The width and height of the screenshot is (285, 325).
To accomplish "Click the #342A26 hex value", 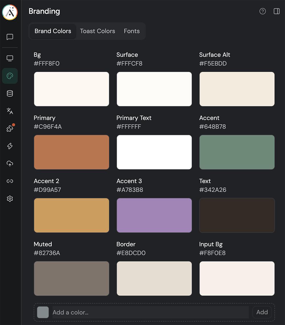I will click(x=213, y=190).
